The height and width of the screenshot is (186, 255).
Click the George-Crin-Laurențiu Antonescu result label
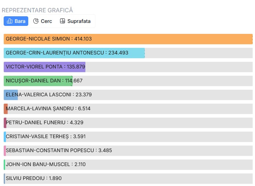click(x=67, y=53)
